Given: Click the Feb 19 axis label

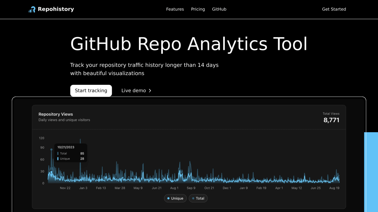Looking at the screenshot, I should tap(261, 188).
